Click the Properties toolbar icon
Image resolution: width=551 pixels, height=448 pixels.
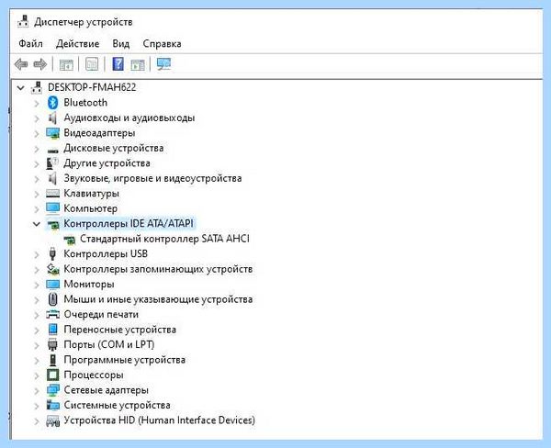tap(92, 64)
